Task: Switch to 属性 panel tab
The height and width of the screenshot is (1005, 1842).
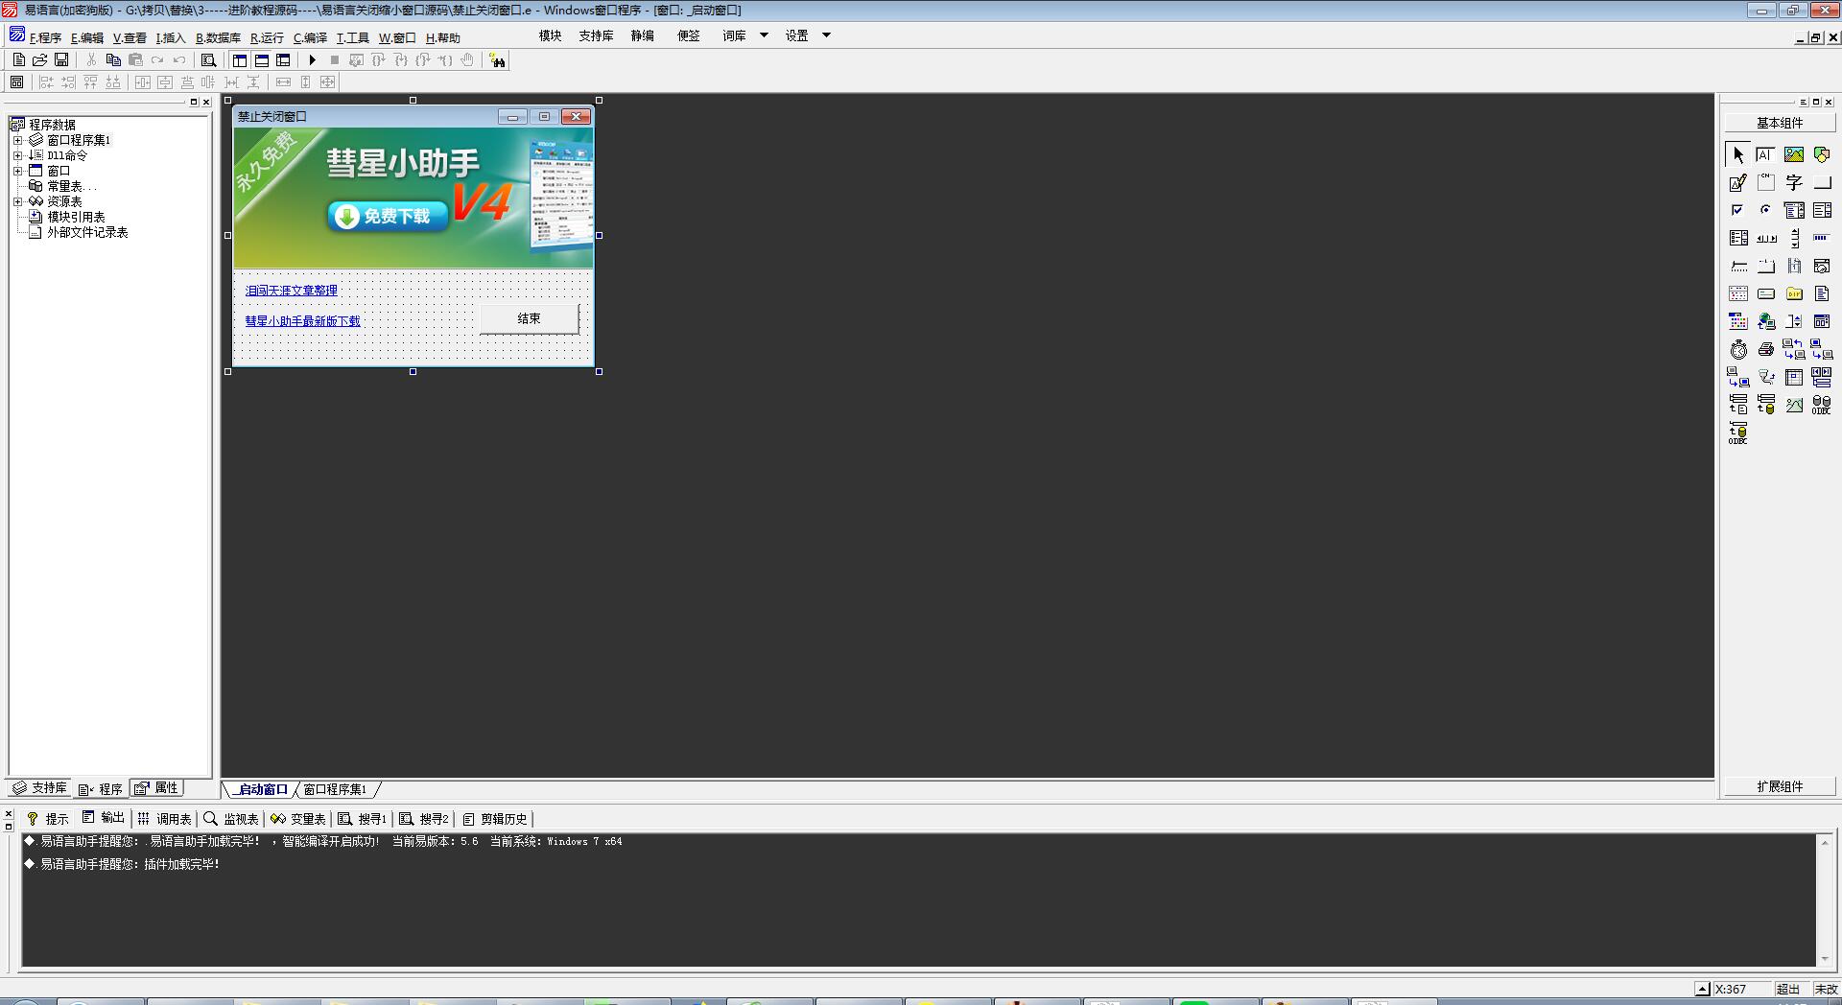Action: pos(157,788)
